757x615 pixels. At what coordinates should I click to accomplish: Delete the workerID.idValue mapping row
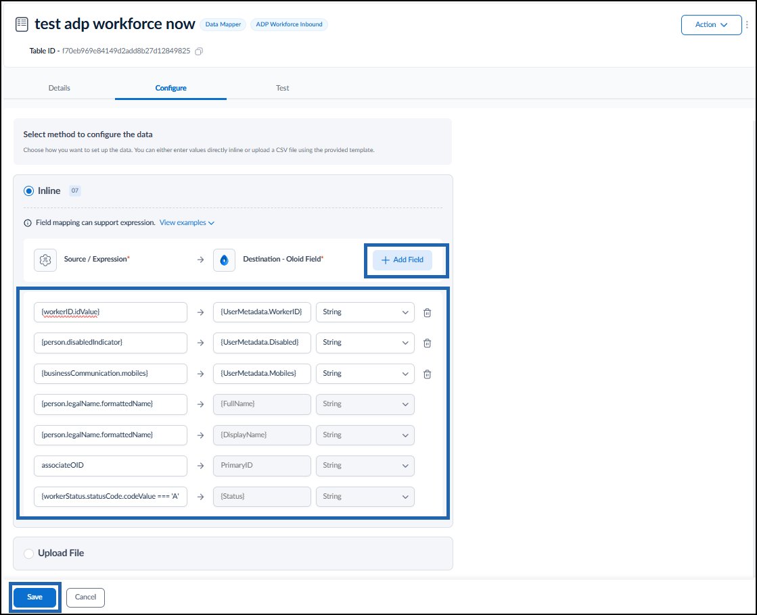[x=428, y=312]
